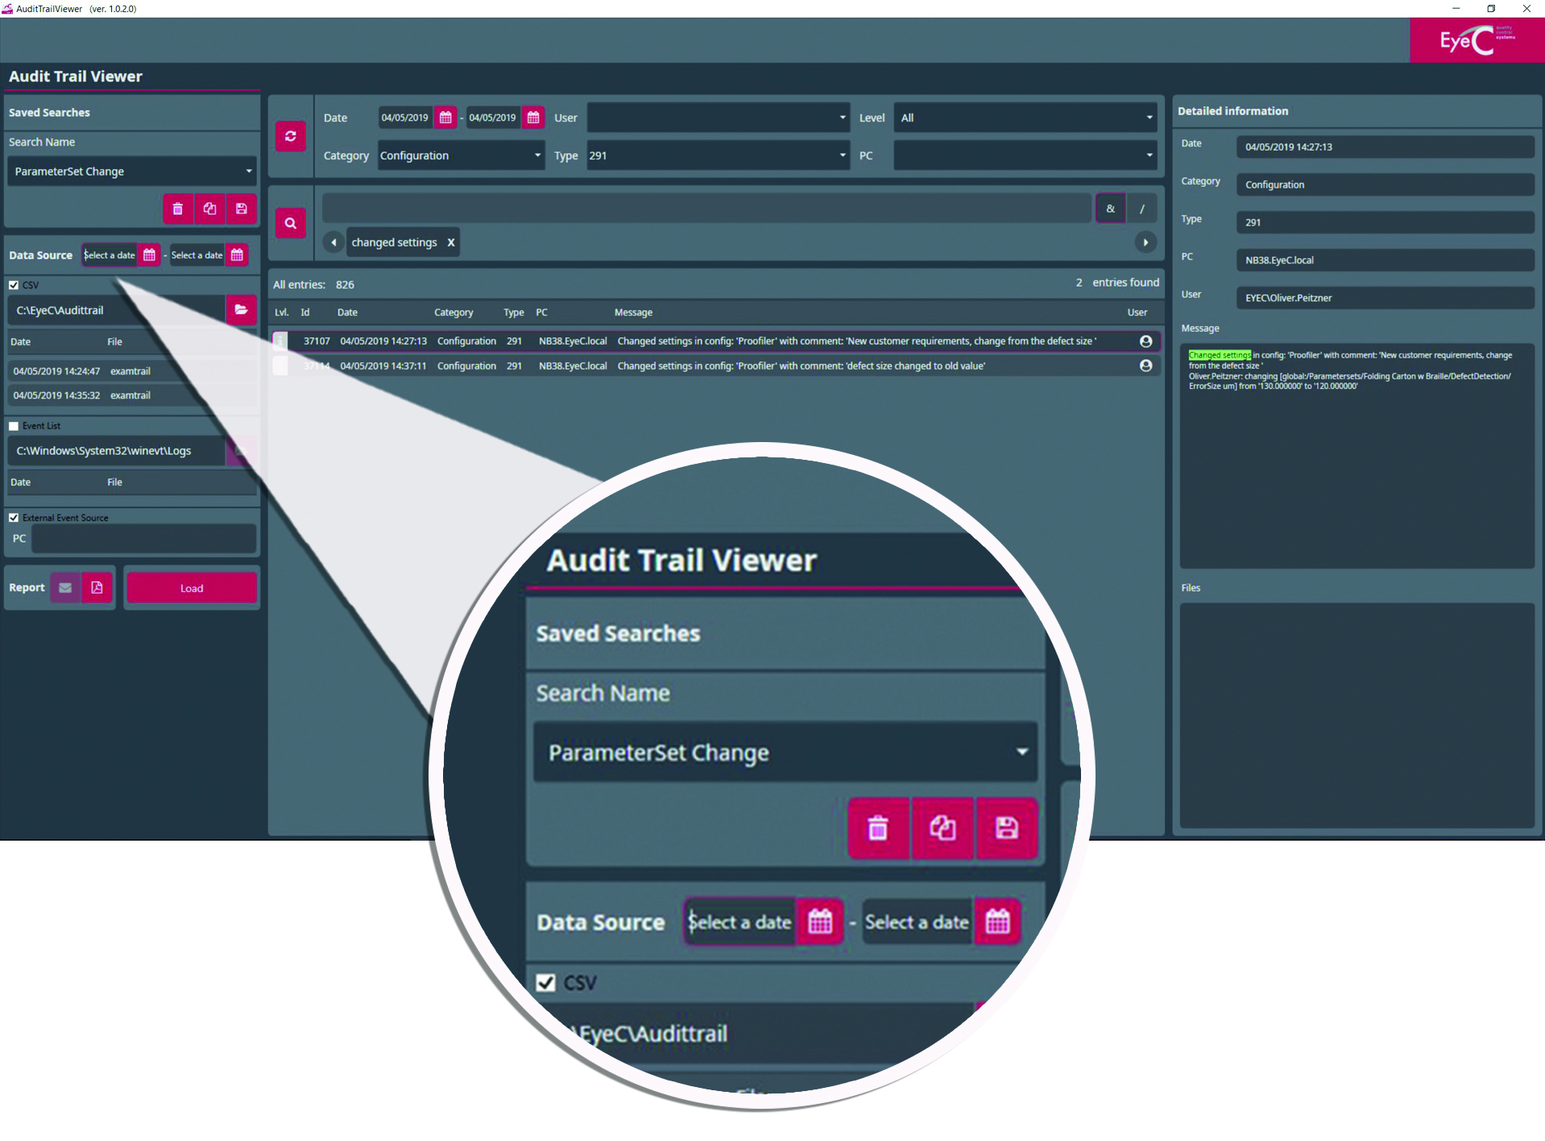Viewport: 1545px width, 1141px height.
Task: Send report via email envelope icon
Action: click(66, 588)
